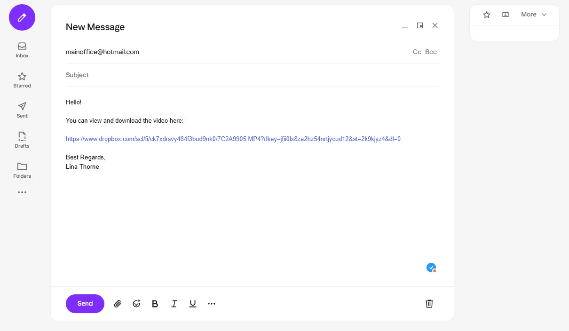
Task: Click the 'Lina Thorne' signature line
Action: (83, 167)
